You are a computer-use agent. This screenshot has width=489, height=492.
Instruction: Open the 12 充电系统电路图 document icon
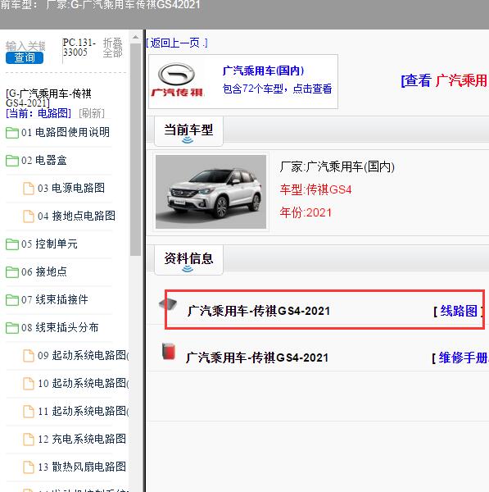tap(29, 440)
